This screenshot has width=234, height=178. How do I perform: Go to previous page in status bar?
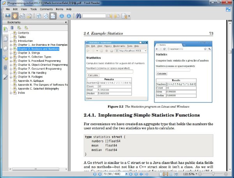(100, 174)
